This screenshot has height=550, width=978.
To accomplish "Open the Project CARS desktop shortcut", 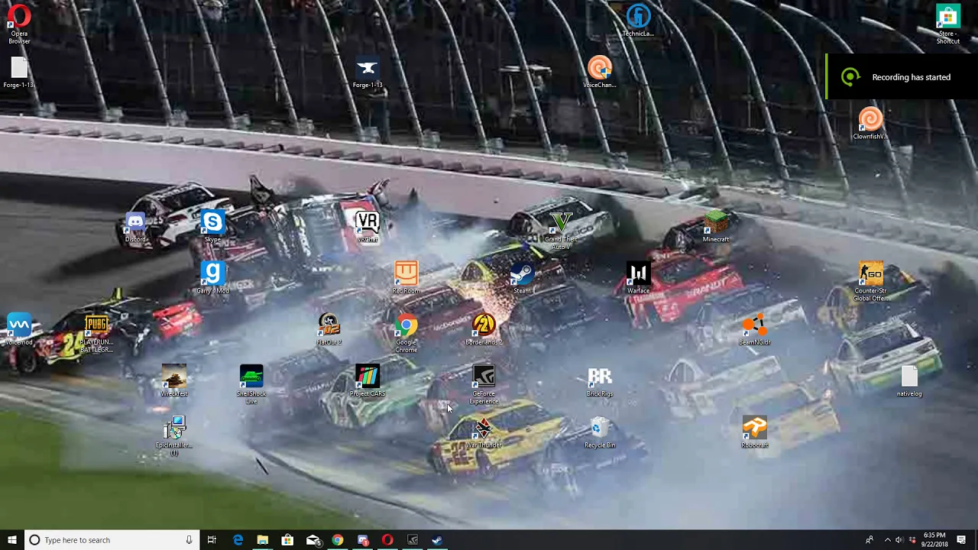I will click(x=368, y=380).
